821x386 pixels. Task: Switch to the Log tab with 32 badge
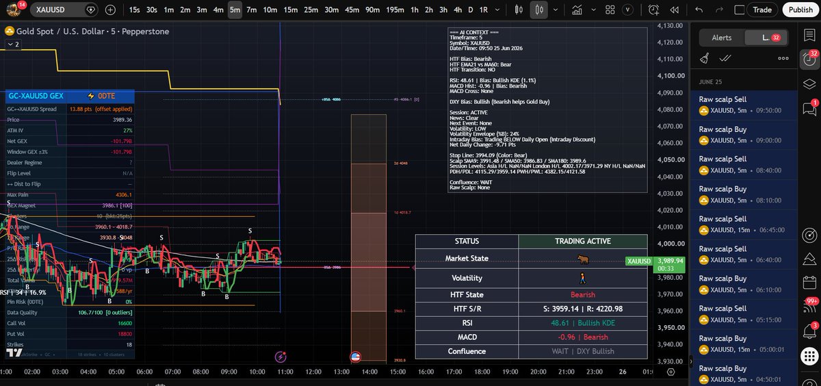[x=766, y=38]
